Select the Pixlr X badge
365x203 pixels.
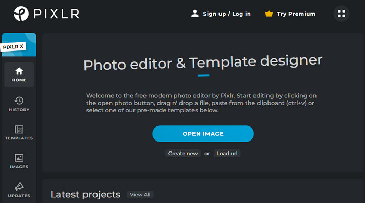(19, 45)
